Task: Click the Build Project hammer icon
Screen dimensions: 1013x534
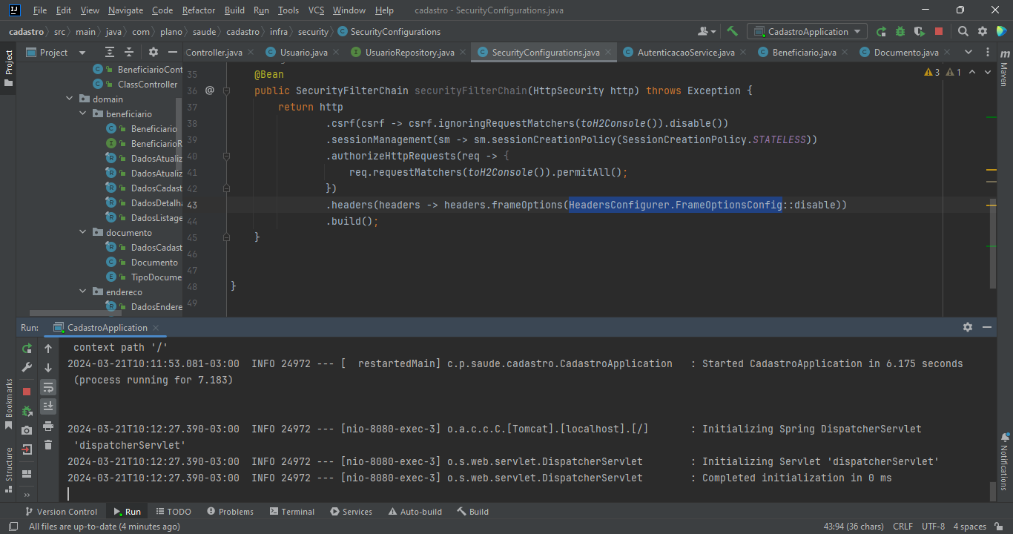Action: click(732, 31)
